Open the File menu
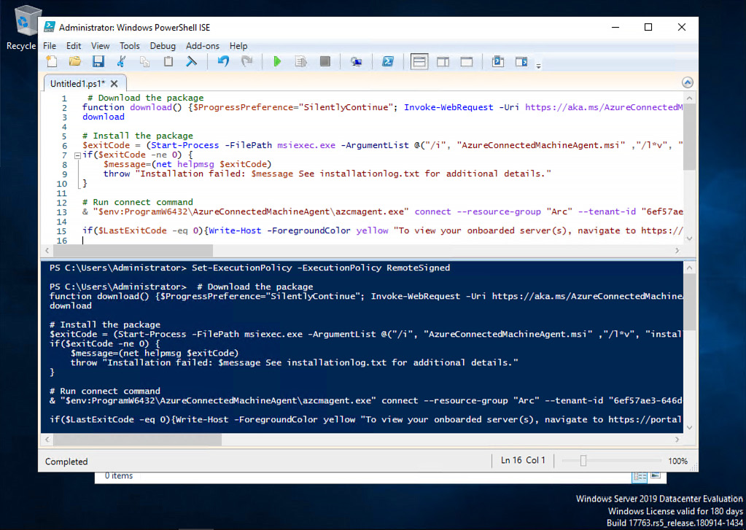 [x=50, y=46]
